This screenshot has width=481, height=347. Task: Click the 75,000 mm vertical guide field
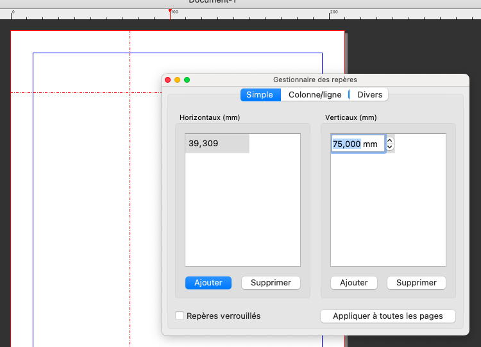357,144
